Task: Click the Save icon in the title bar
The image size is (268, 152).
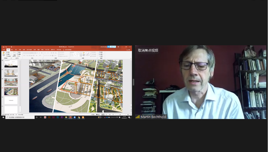Action: point(3,47)
